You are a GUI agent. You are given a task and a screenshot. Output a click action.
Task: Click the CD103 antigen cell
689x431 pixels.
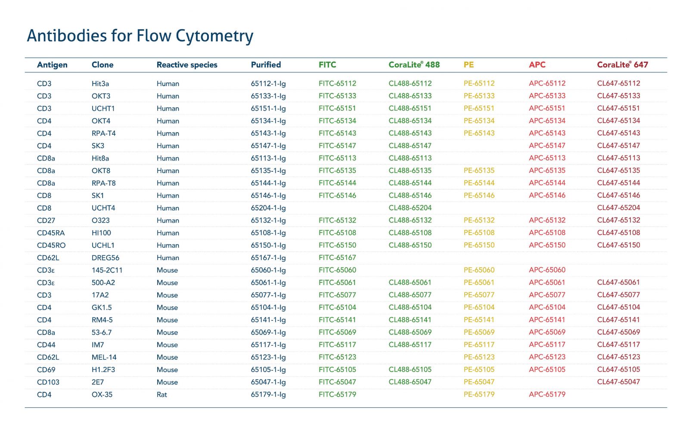coord(48,382)
